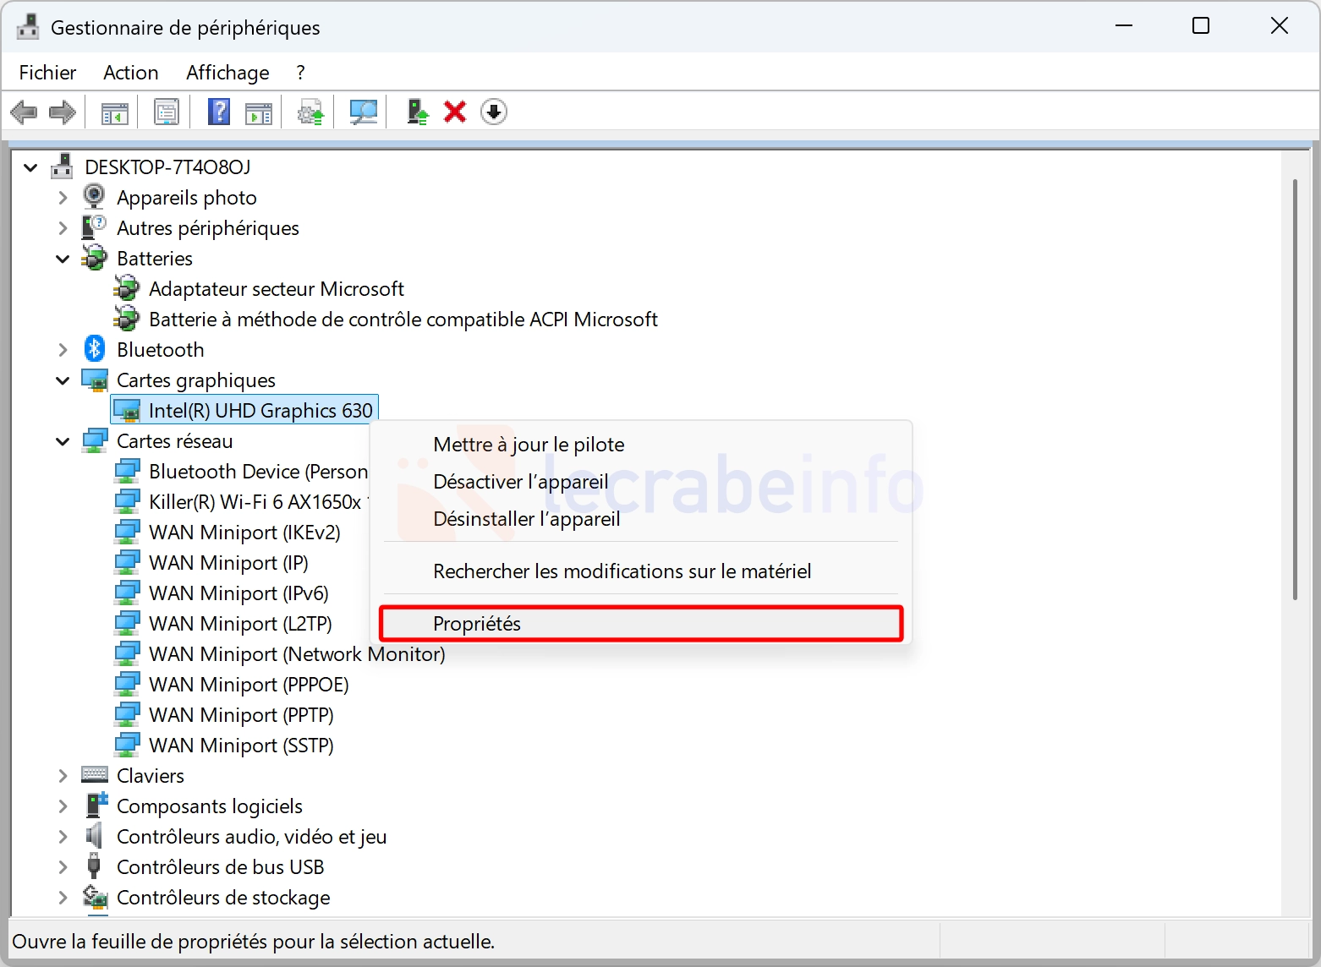Expand the Bluetooth category
Screen dimensions: 1321x967
point(63,350)
